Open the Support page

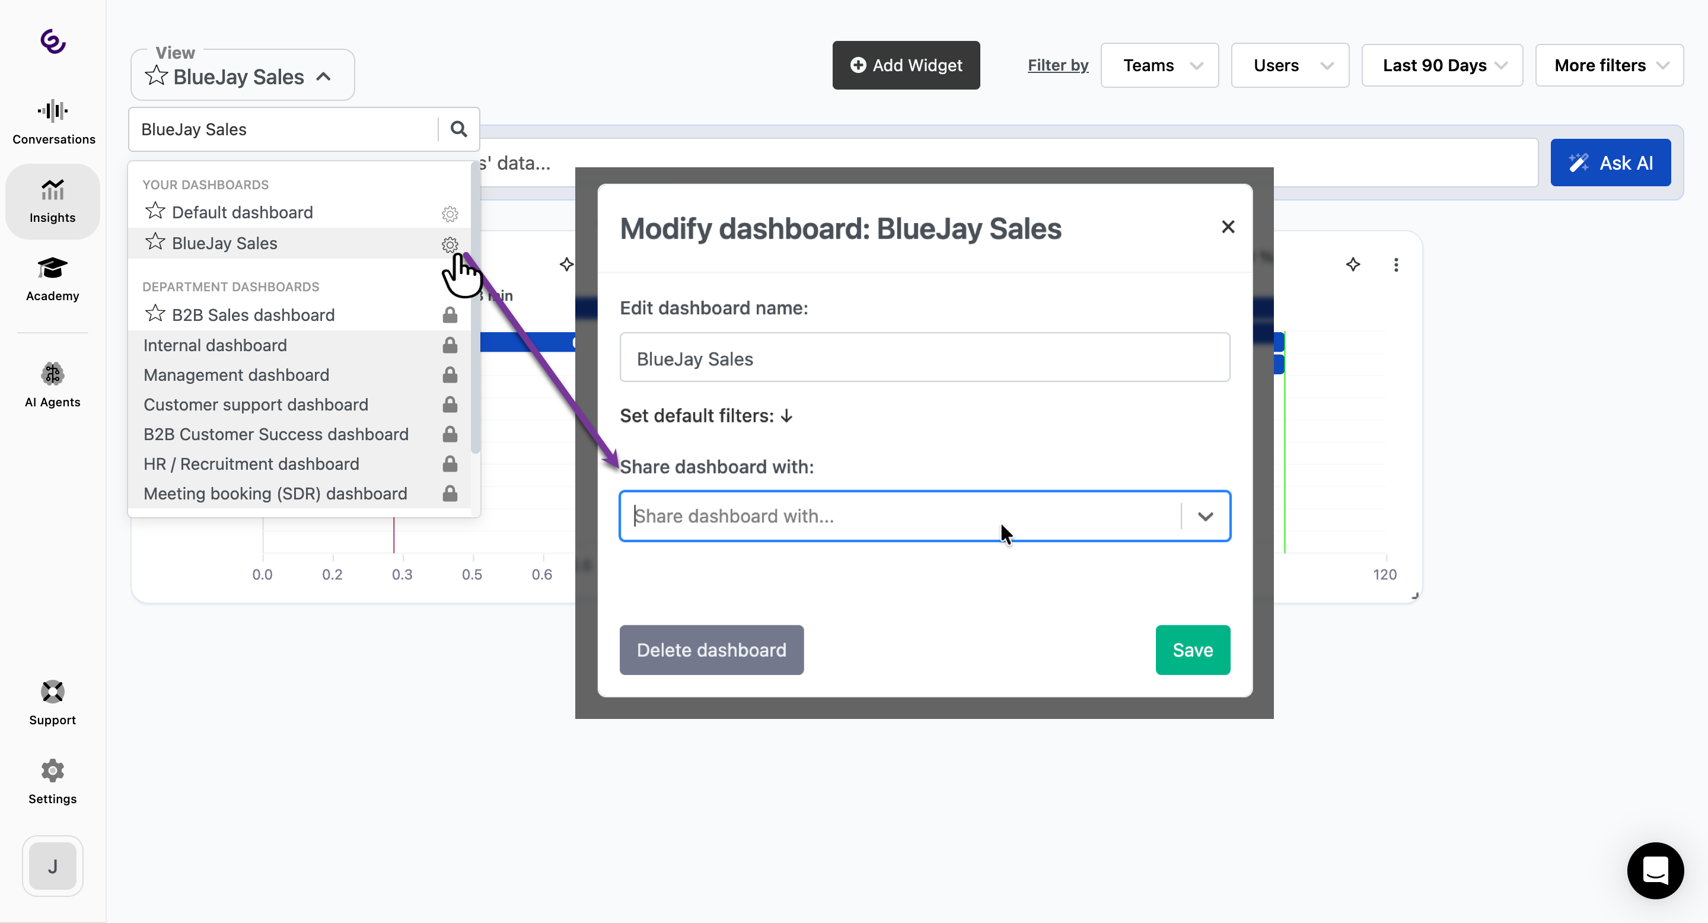52,703
